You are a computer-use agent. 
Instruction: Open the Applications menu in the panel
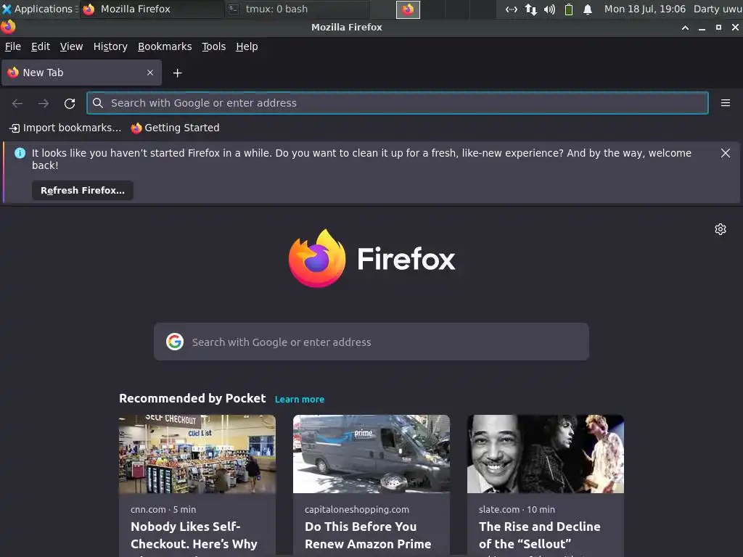pyautogui.click(x=39, y=9)
